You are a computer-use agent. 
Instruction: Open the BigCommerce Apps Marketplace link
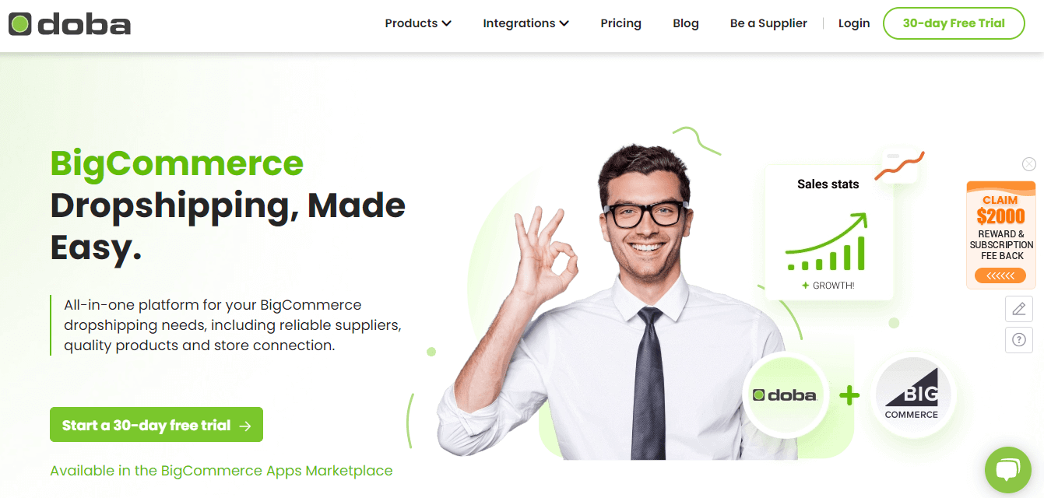(221, 471)
